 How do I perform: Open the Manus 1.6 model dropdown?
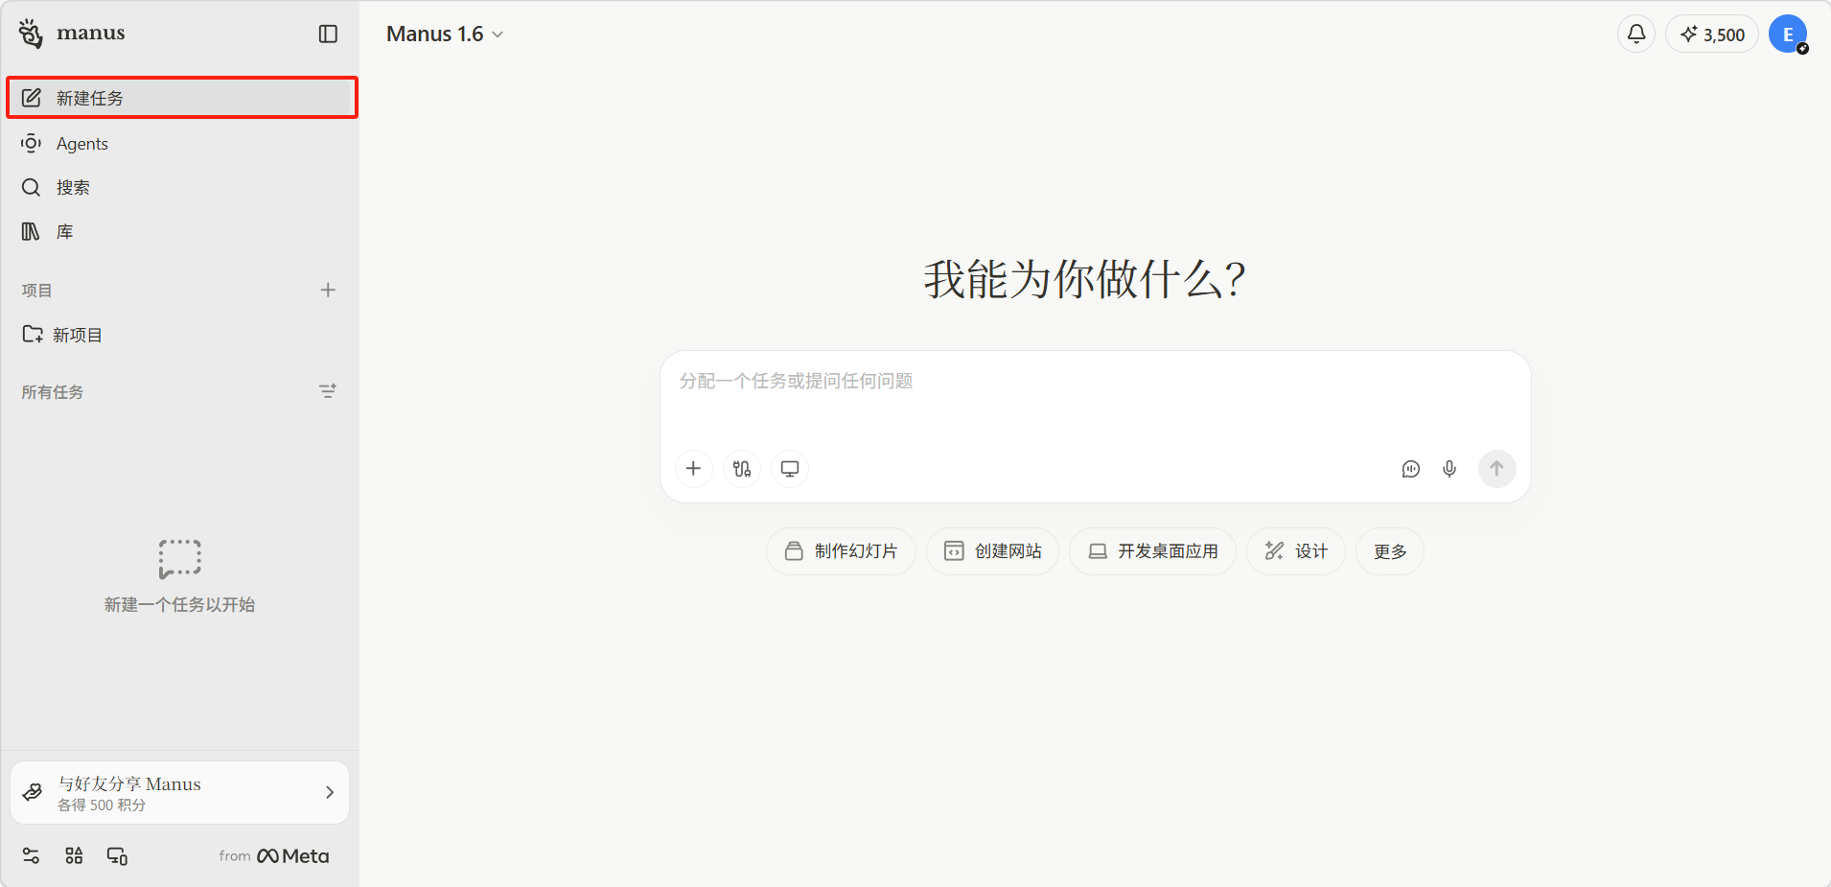click(445, 35)
